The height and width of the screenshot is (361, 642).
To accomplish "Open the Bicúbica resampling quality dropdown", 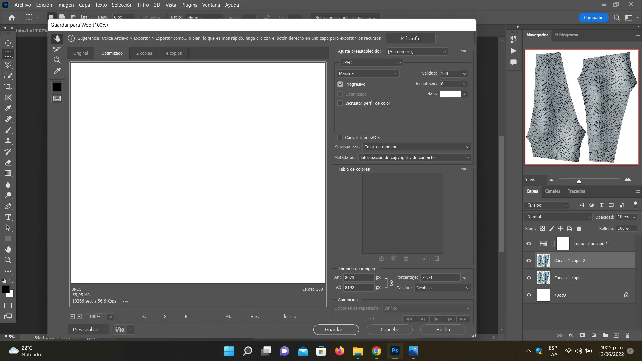I will click(x=442, y=288).
